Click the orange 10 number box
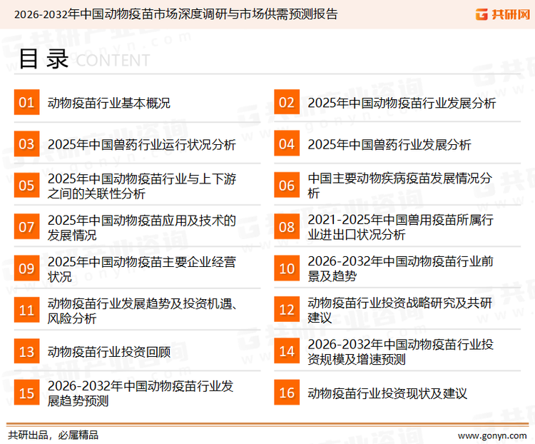Image resolution: width=535 pixels, height=444 pixels. (287, 268)
